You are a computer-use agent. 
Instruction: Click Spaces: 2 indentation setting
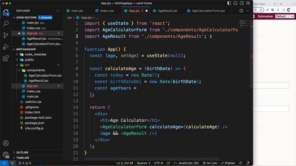144,163
